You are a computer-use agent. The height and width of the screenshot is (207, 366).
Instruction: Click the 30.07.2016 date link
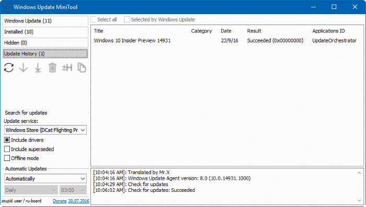tap(78, 201)
